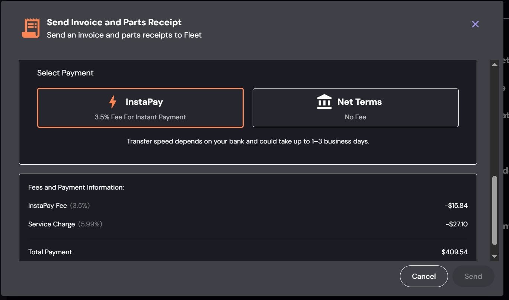Click the Send Invoice and Parts Receipt title
Image resolution: width=509 pixels, height=300 pixels.
(114, 22)
